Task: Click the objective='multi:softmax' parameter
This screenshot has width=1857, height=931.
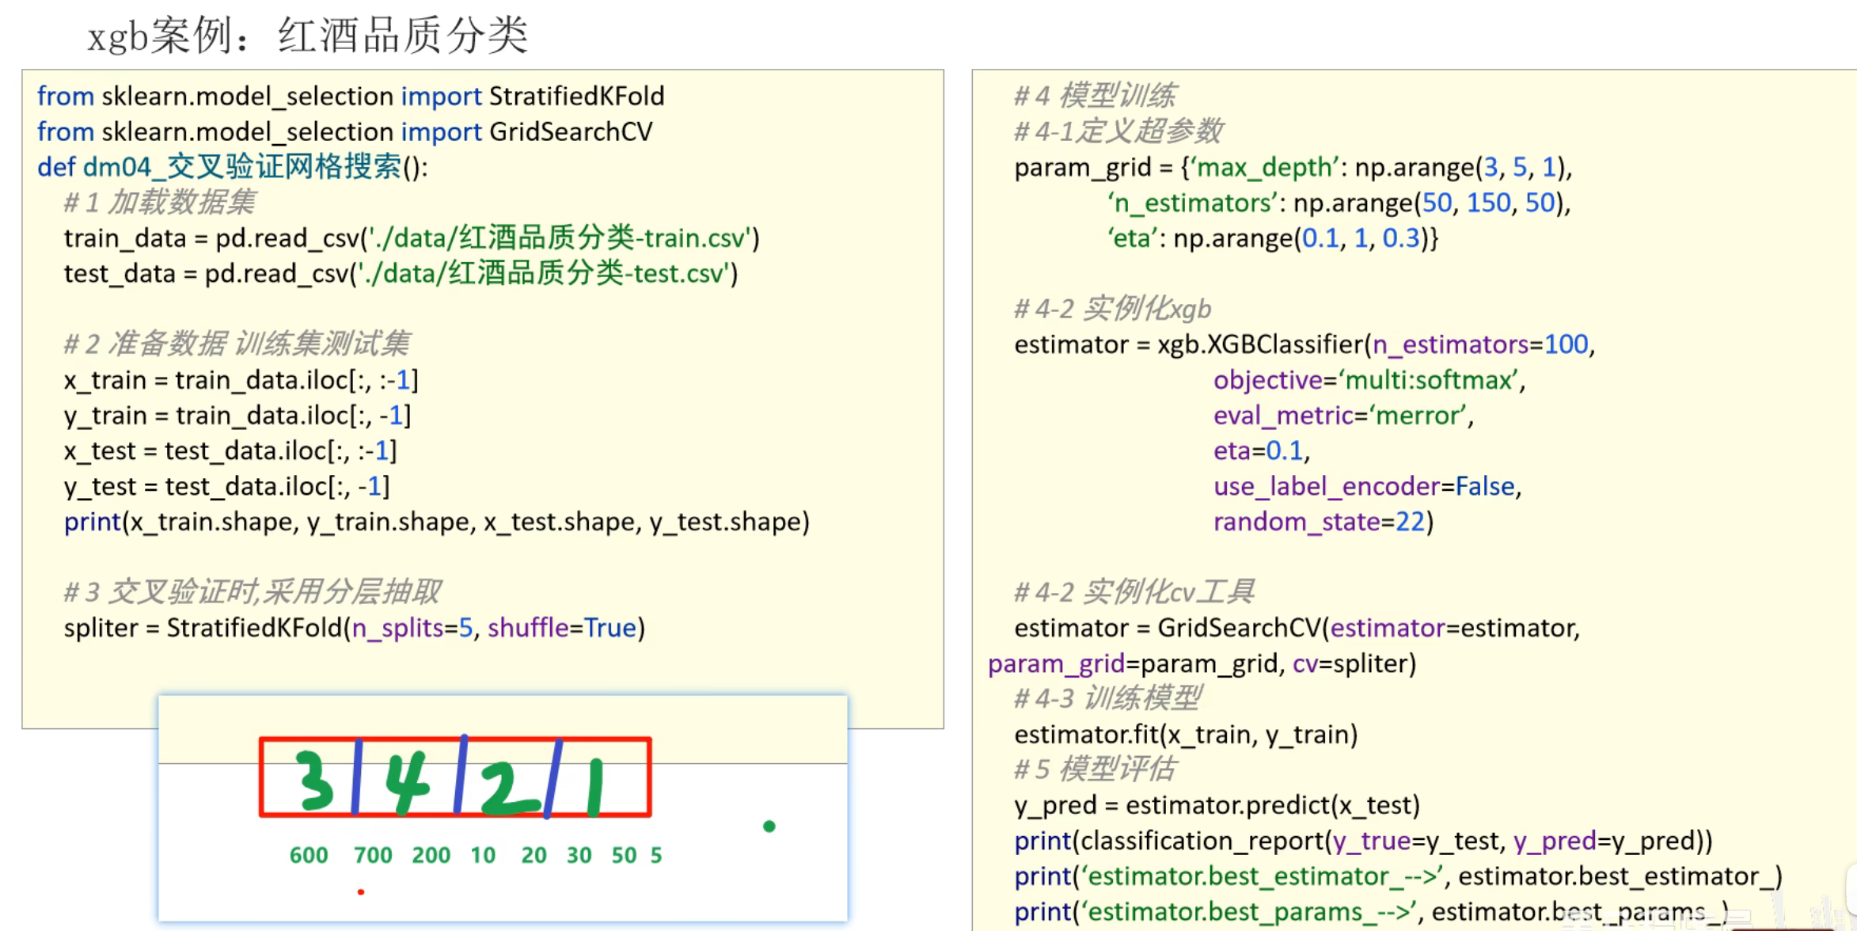Action: [x=1369, y=381]
